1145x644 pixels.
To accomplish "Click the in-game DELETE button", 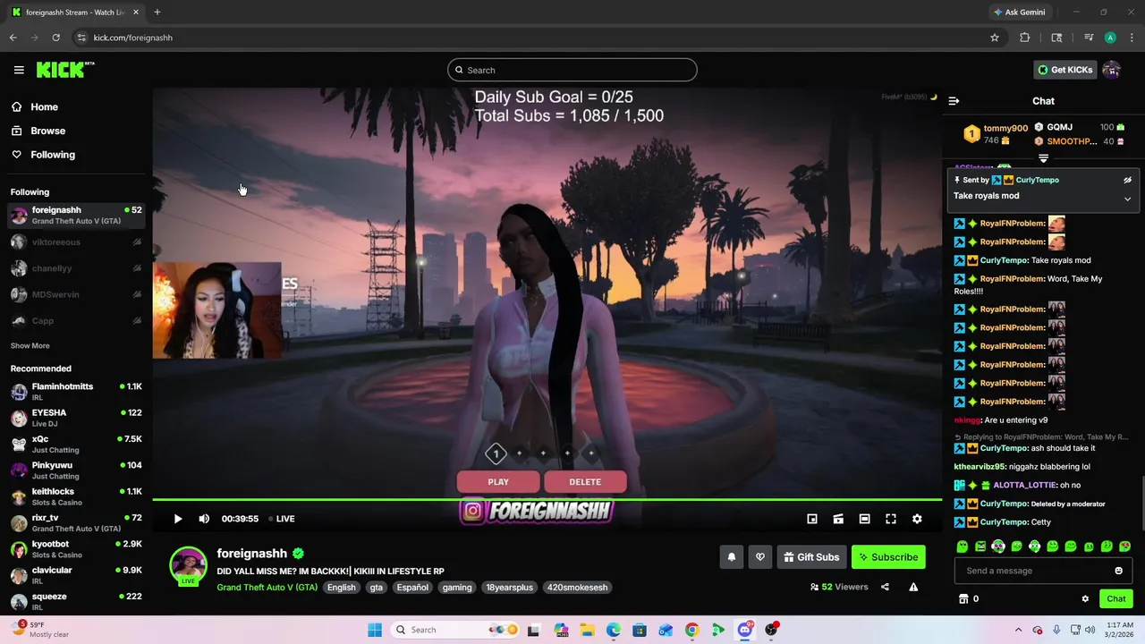I will 585,482.
